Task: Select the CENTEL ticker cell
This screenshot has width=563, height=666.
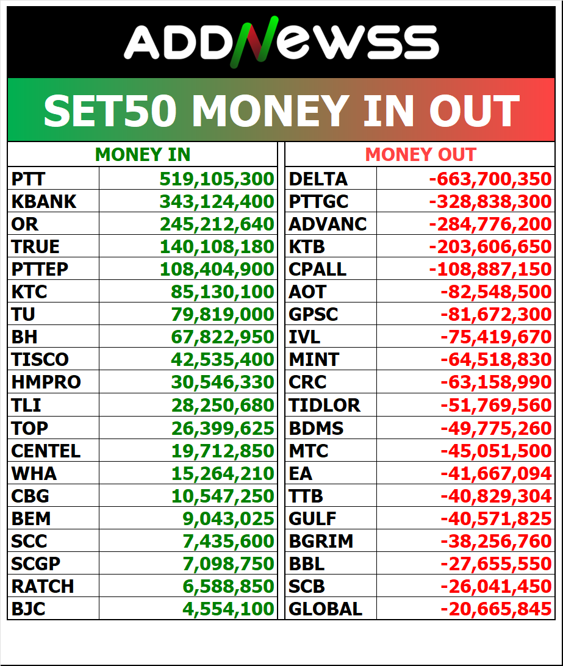Action: pyautogui.click(x=46, y=451)
